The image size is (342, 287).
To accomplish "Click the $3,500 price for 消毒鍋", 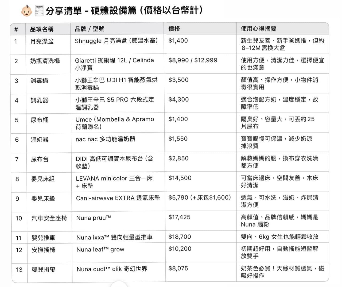I will 178,80.
